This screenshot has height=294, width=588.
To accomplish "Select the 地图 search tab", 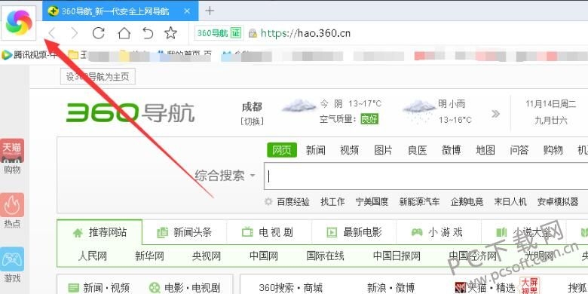I will click(x=485, y=150).
